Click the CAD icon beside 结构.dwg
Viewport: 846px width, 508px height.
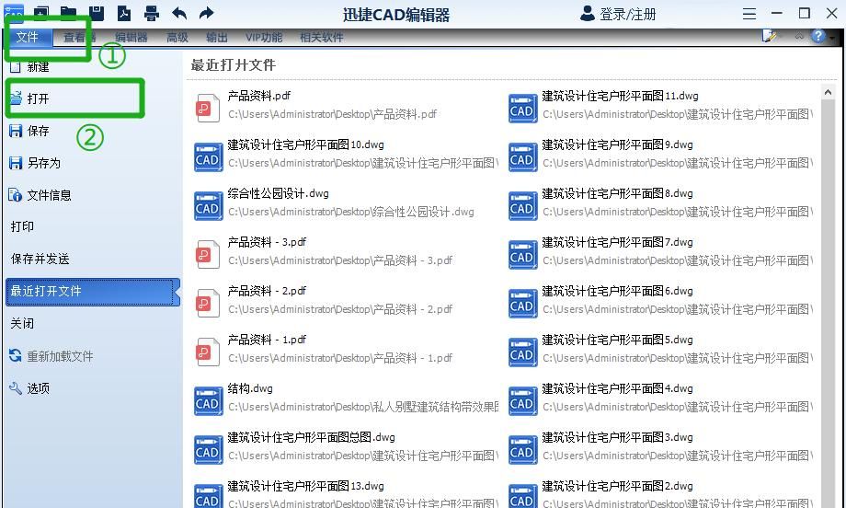tap(208, 401)
